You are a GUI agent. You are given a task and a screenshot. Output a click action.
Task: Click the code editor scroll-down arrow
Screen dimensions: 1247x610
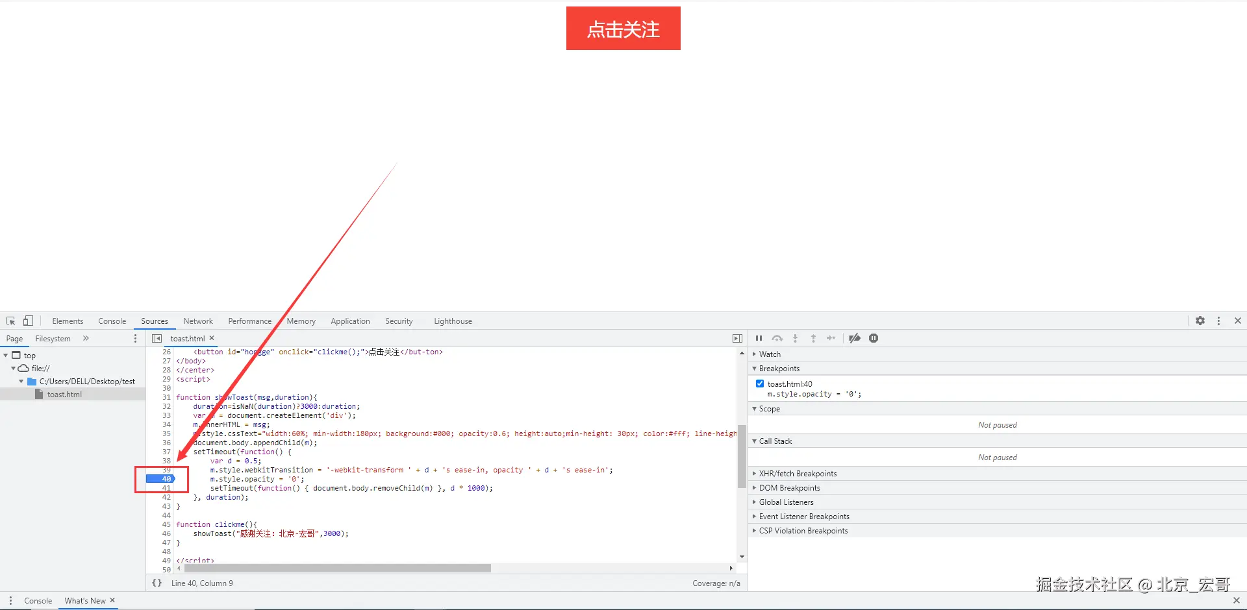[x=742, y=557]
